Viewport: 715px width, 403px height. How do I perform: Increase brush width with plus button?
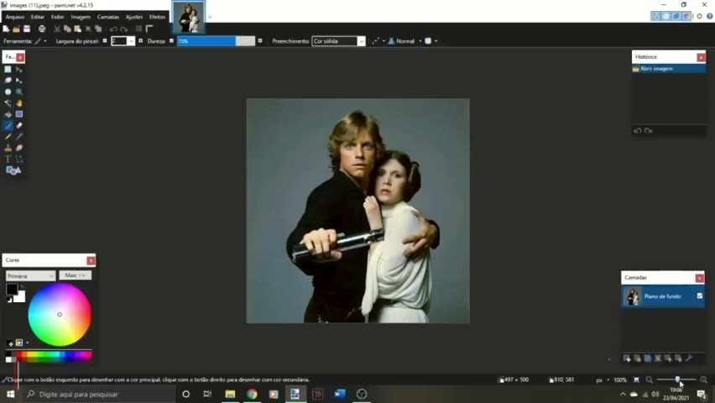[140, 41]
